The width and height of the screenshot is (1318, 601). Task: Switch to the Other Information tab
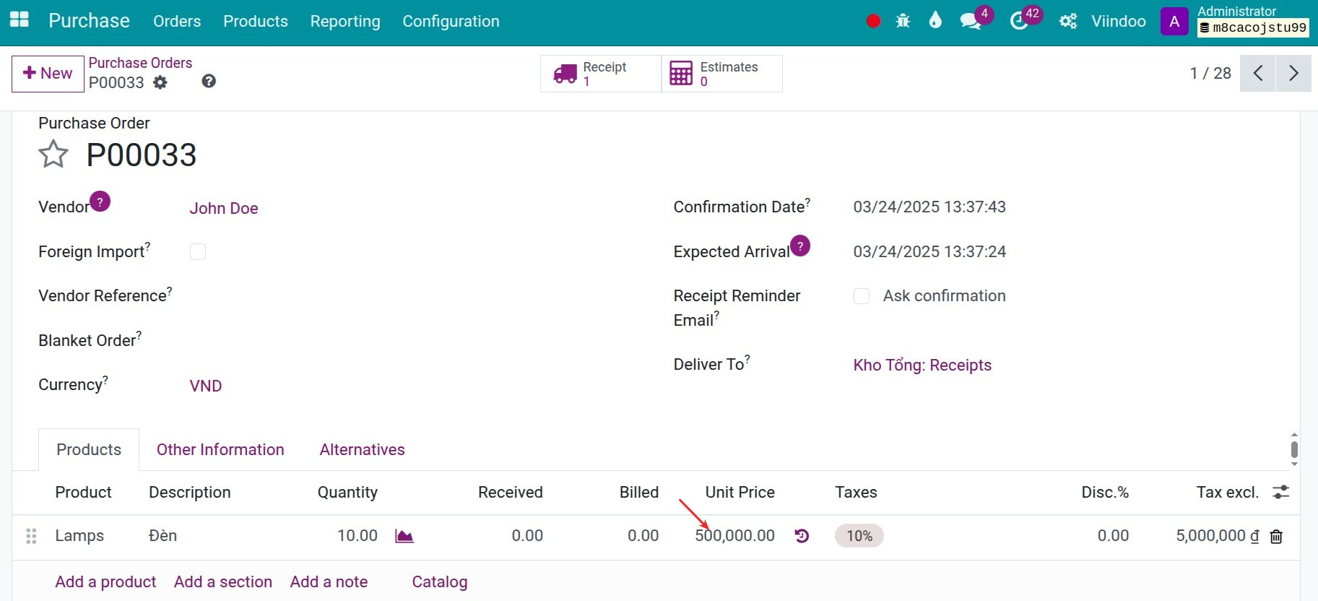[x=220, y=449]
